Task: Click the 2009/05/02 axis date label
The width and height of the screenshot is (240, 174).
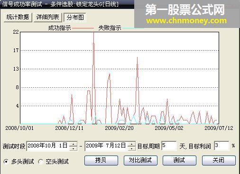Action: click(169, 128)
